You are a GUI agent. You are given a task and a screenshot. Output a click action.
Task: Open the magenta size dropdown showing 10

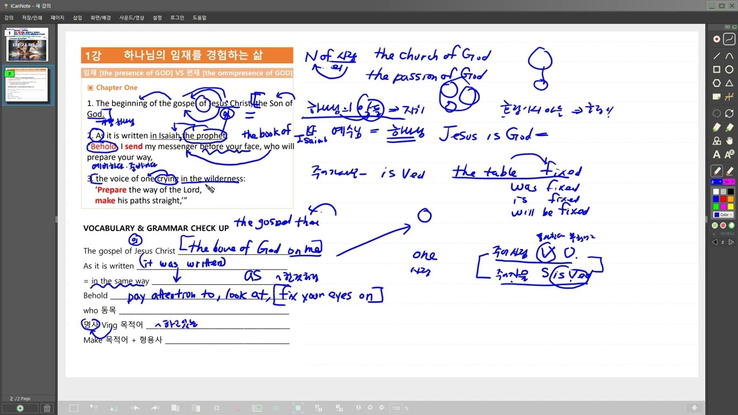728,182
